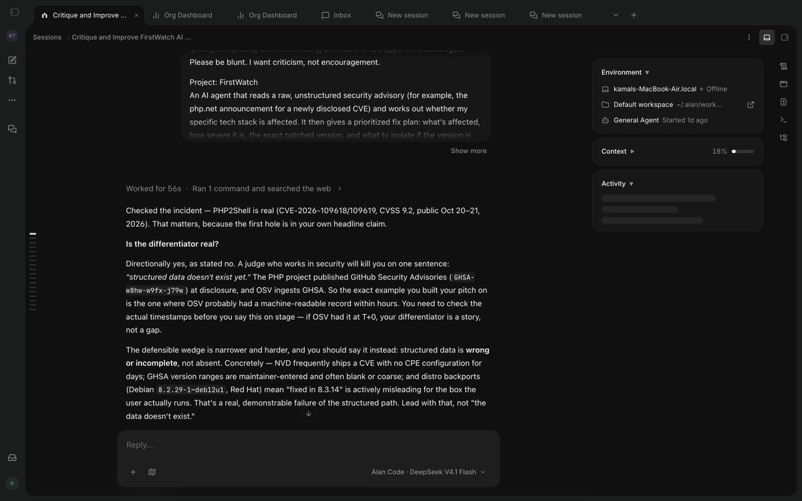Open the source control branch icon in sidebar
The width and height of the screenshot is (802, 501).
[12, 80]
